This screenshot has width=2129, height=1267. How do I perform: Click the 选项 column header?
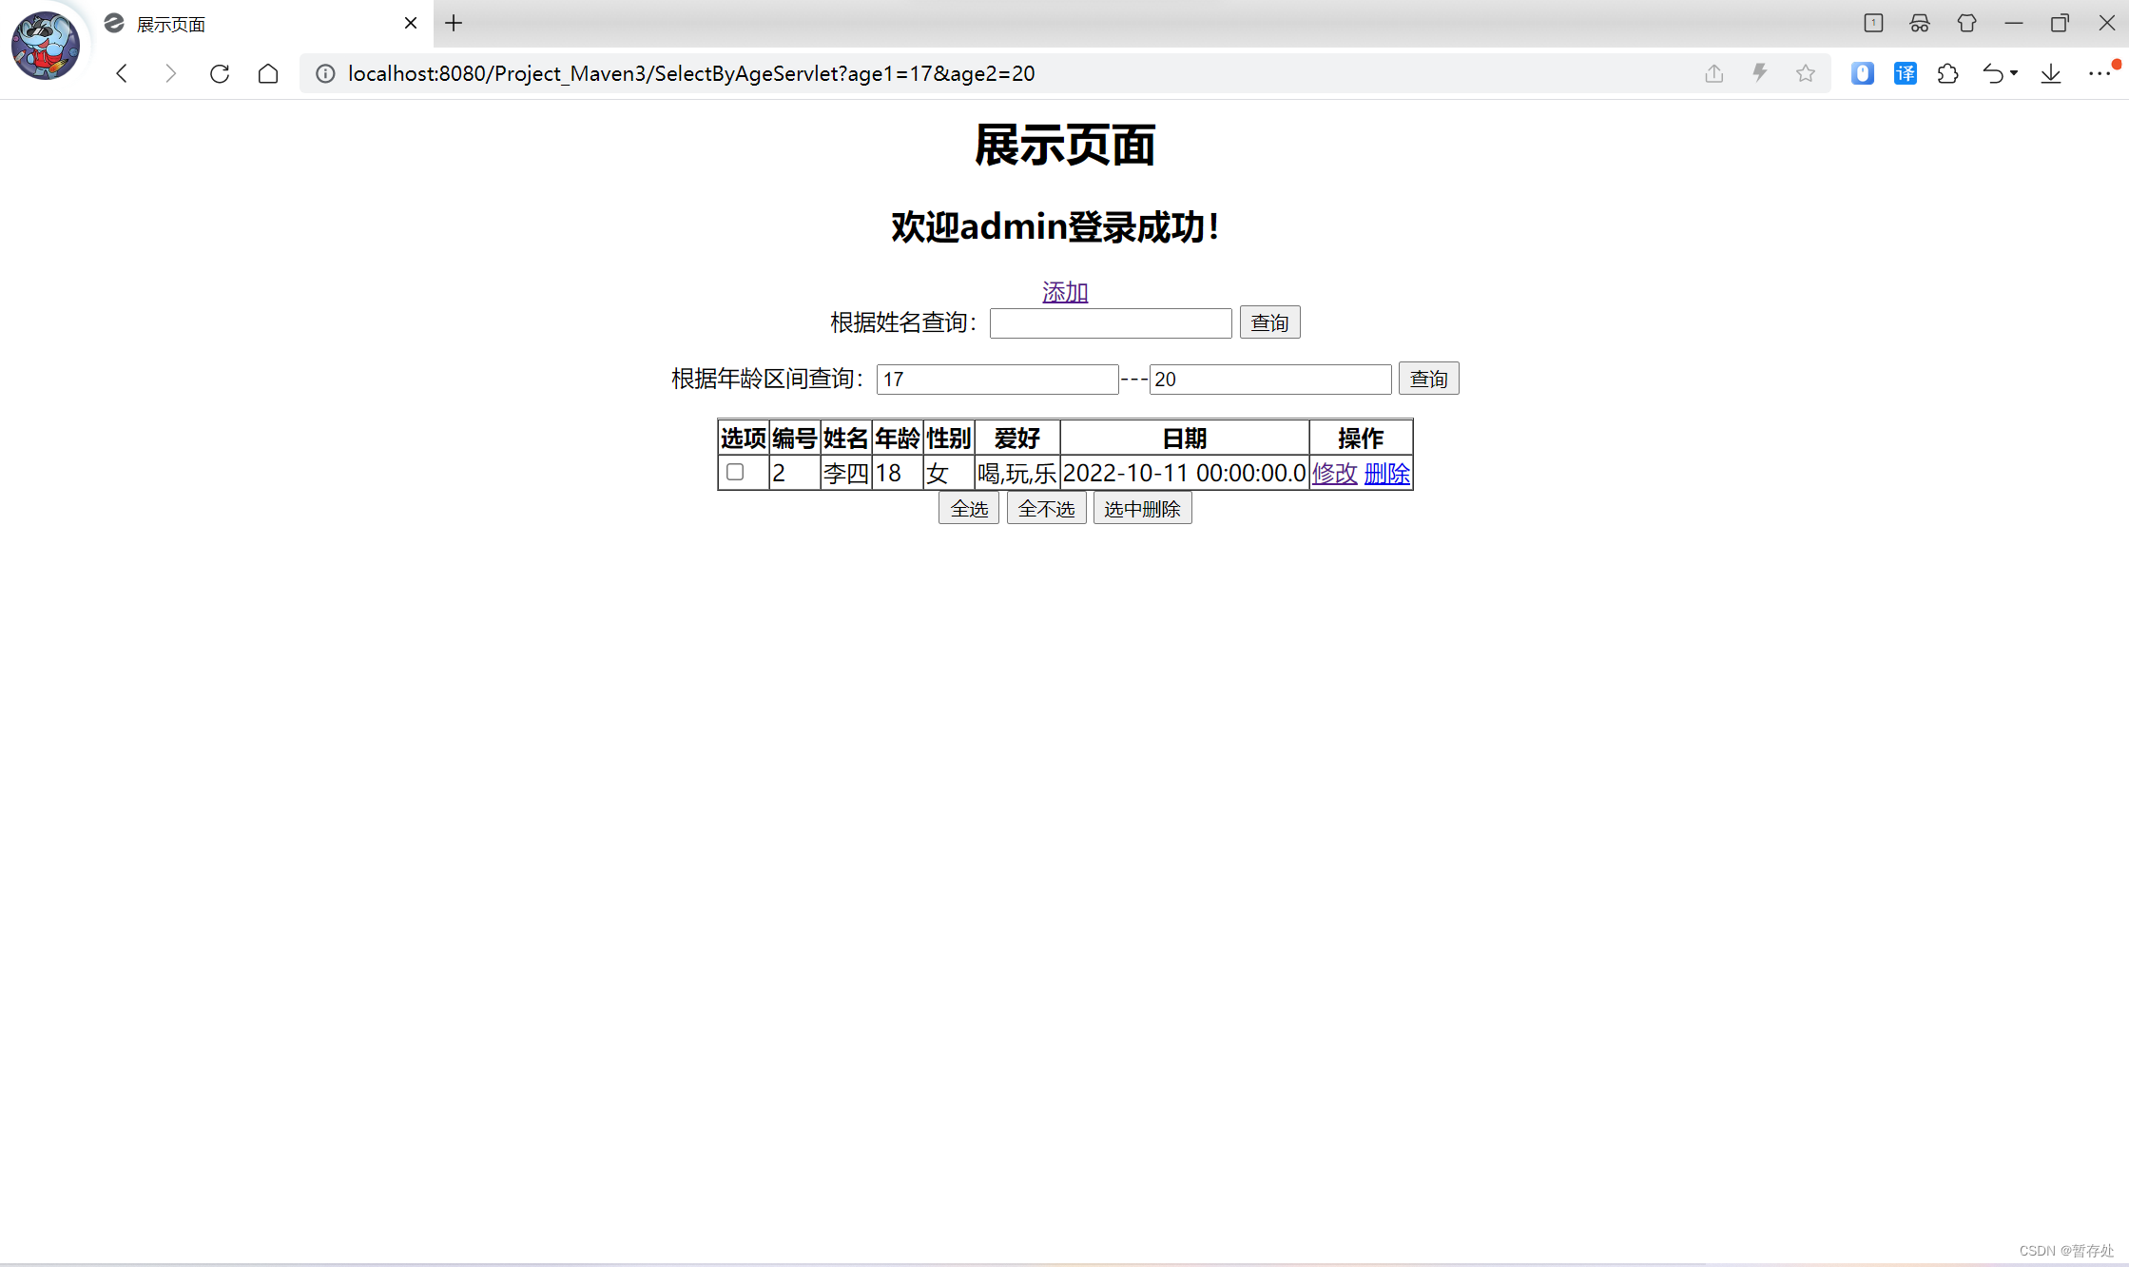tap(744, 438)
